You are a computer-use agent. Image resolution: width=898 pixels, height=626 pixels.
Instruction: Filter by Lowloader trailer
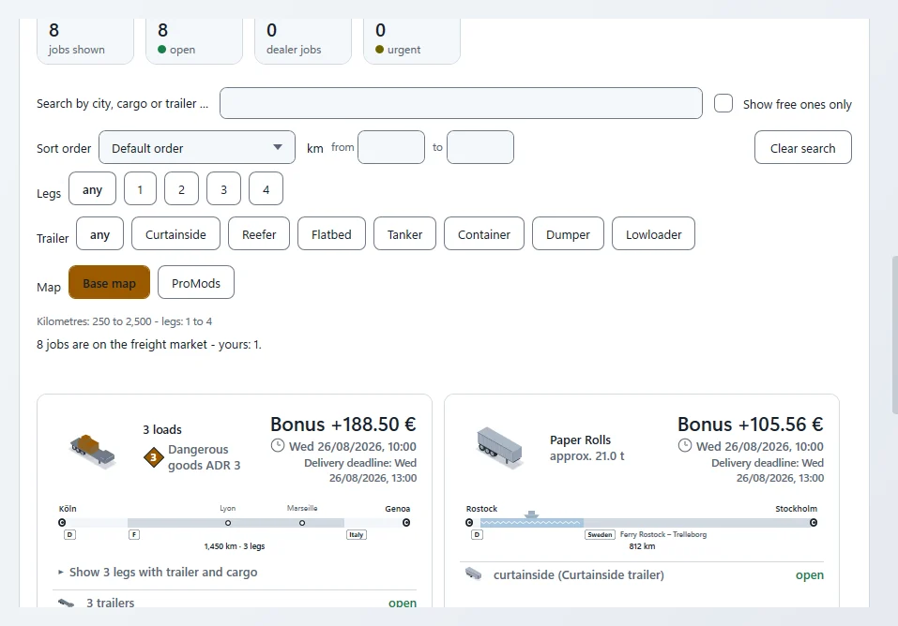[653, 234]
